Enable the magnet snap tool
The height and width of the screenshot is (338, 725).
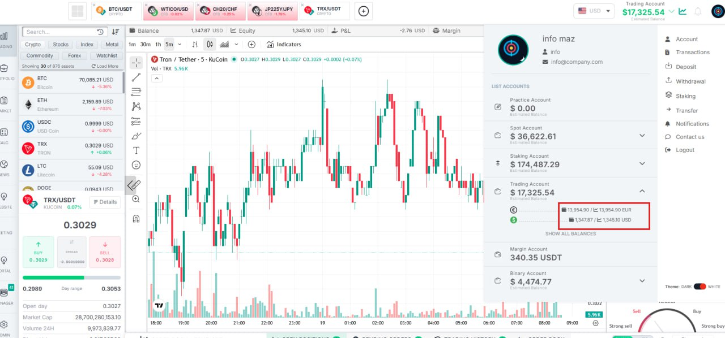(136, 218)
